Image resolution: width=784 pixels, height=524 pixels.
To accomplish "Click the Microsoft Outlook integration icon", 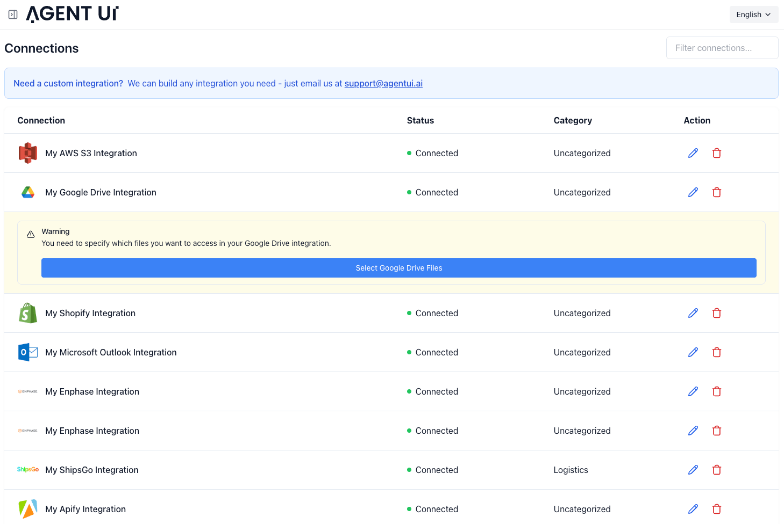I will (x=27, y=352).
